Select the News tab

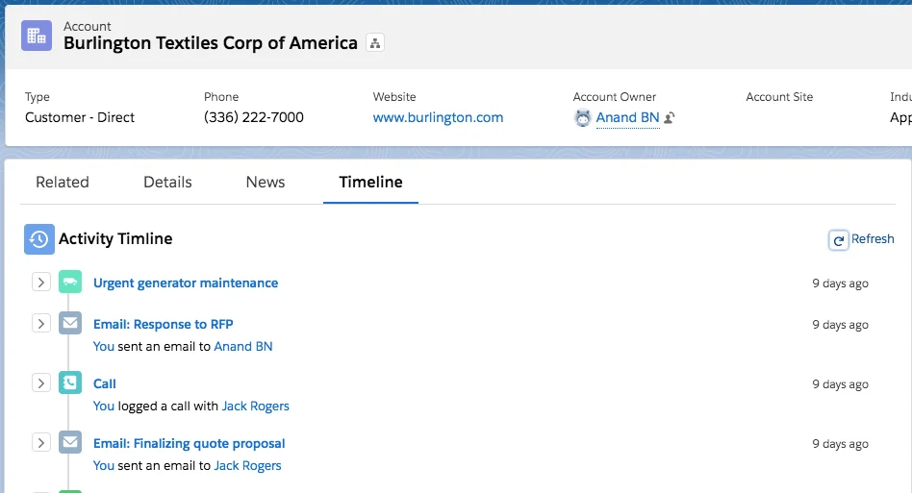point(266,182)
